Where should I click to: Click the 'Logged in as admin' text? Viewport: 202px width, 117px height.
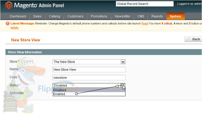pyautogui.click(x=190, y=4)
